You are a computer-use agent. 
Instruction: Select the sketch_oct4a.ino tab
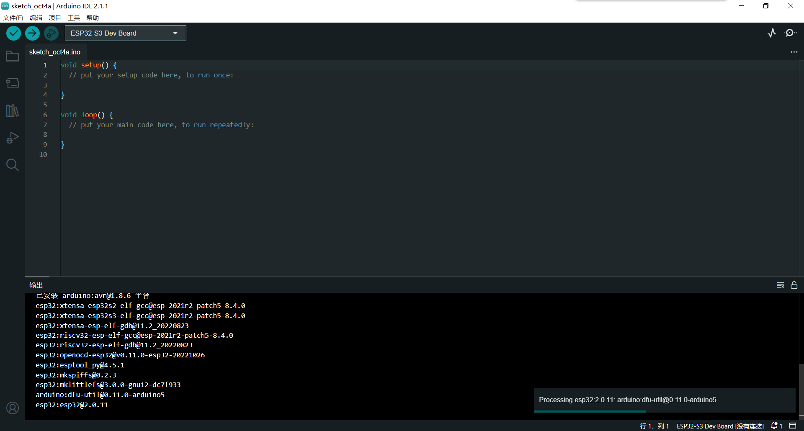pyautogui.click(x=55, y=52)
